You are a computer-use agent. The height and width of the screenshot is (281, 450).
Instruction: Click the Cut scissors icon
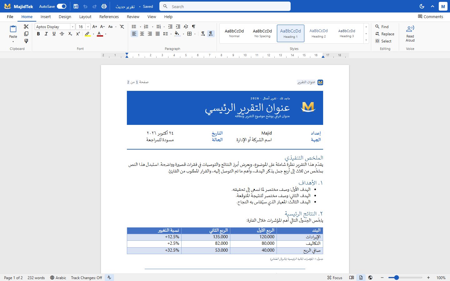point(26,27)
